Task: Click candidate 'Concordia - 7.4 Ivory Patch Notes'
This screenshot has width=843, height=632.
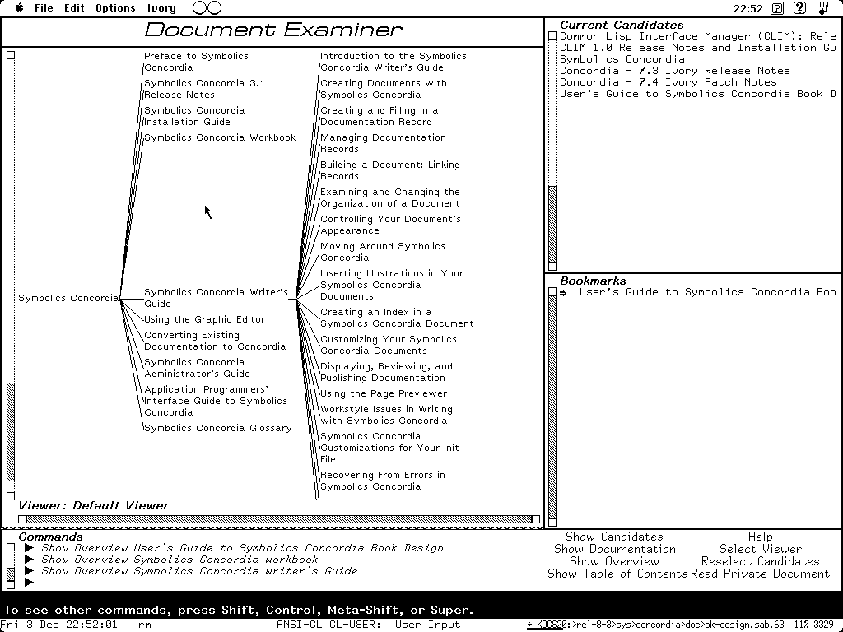Action: (668, 82)
